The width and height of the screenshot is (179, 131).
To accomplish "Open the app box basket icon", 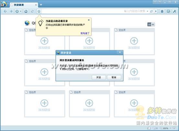I will click(162, 11).
